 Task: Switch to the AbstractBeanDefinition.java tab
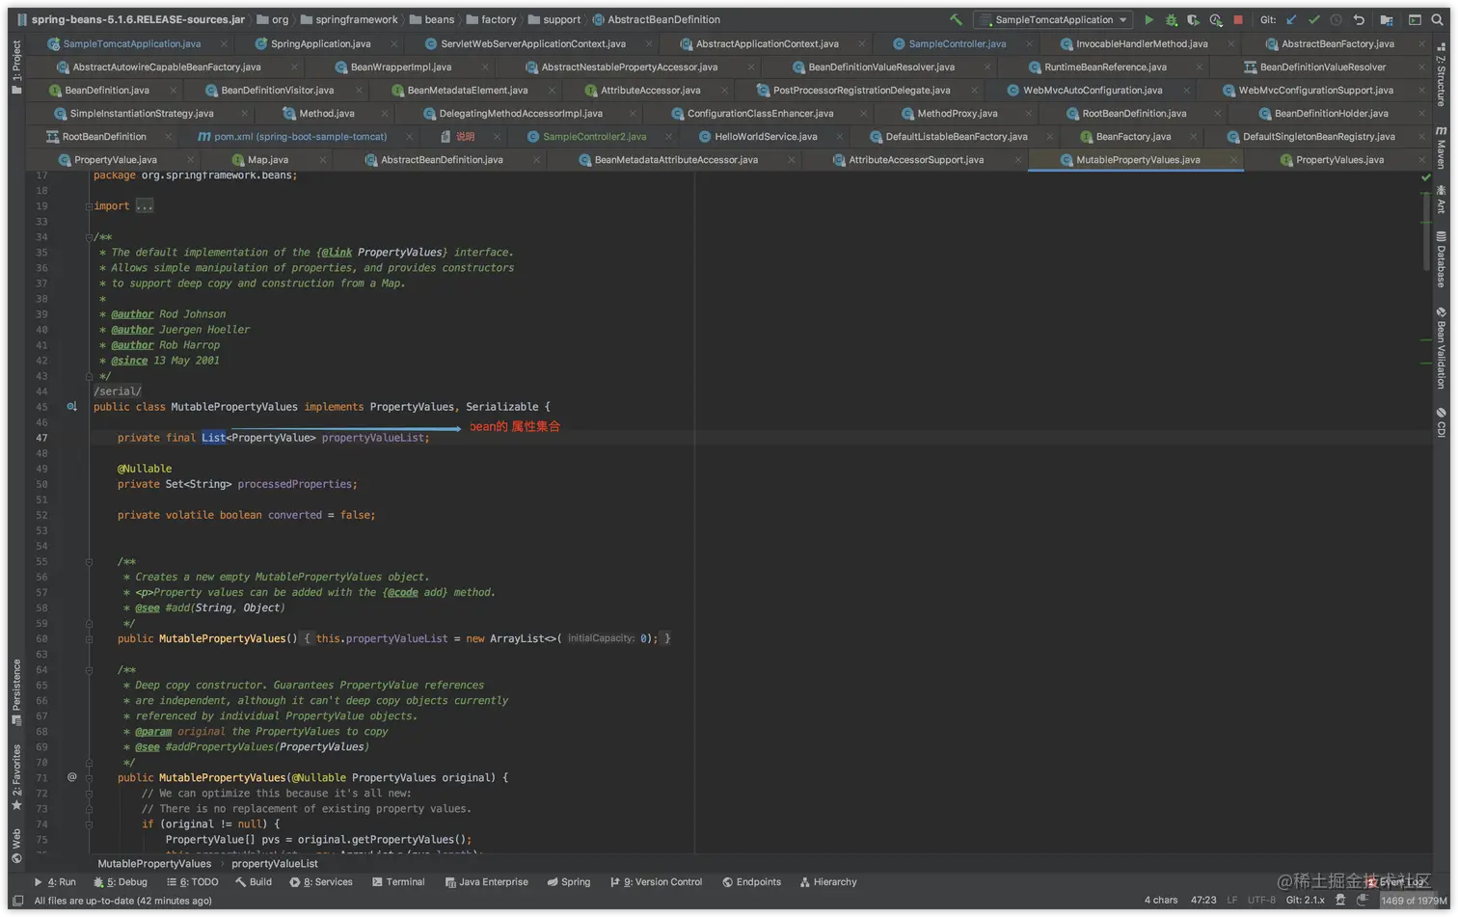[442, 160]
